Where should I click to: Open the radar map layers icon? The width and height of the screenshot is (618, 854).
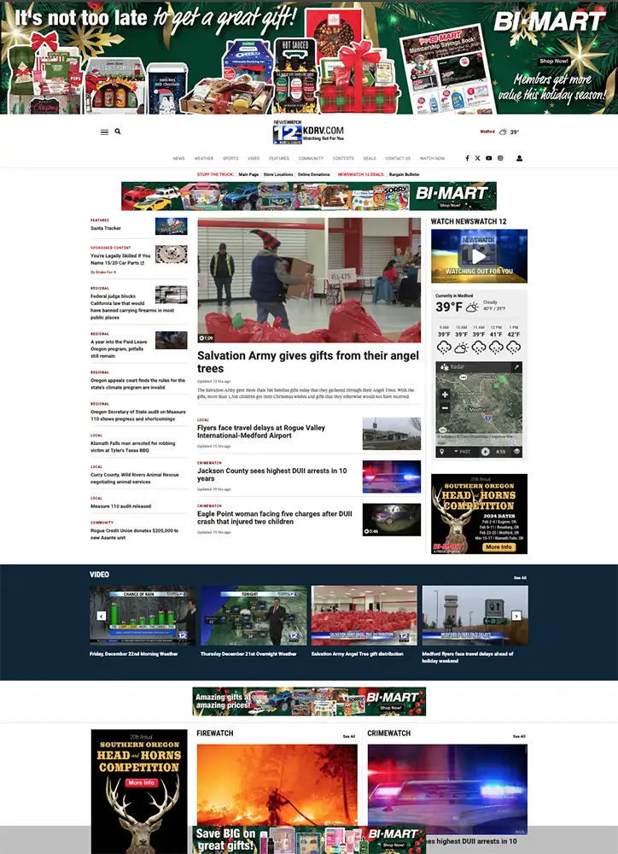coord(516,452)
